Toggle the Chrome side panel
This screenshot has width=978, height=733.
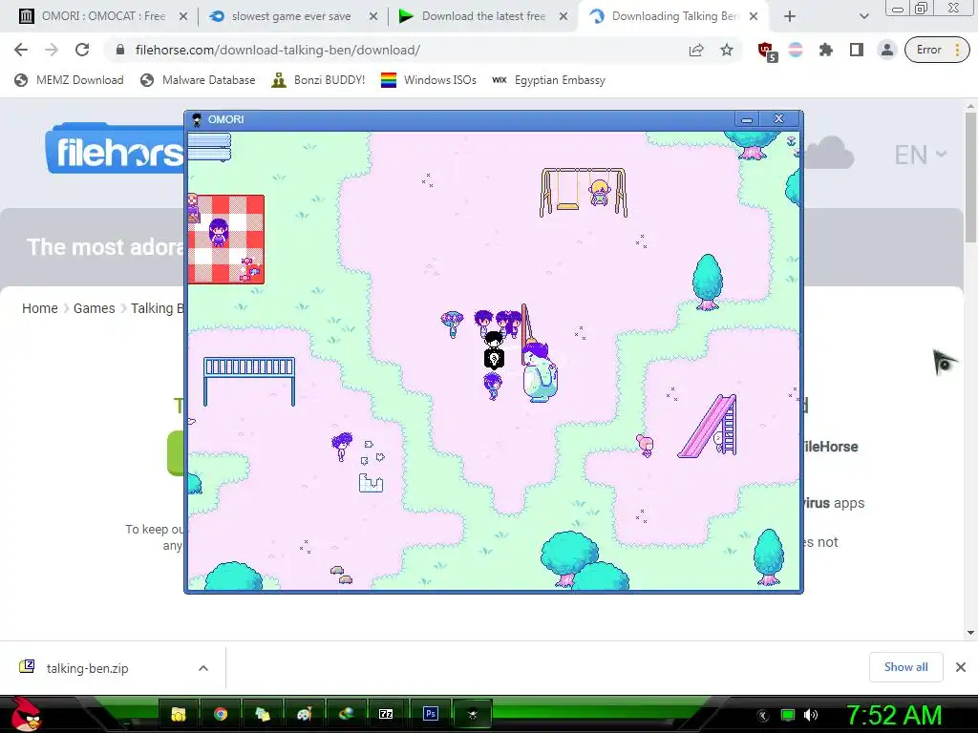tap(857, 50)
